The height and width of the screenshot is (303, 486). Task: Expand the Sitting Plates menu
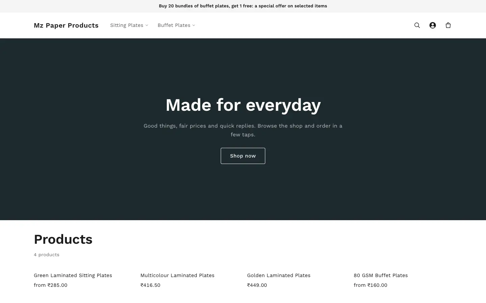129,25
